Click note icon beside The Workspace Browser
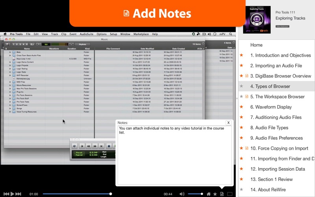The width and height of the screenshot is (315, 197). [247, 97]
